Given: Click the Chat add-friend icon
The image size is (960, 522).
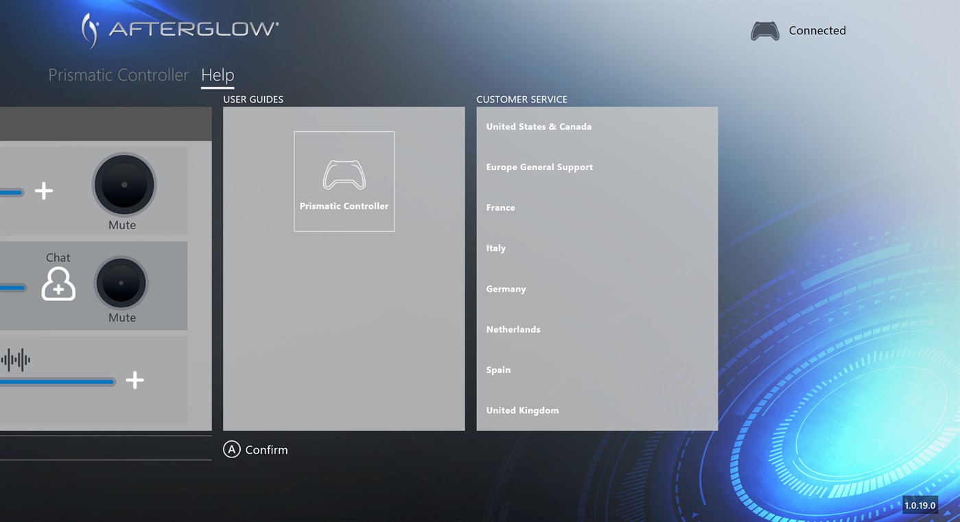Looking at the screenshot, I should coord(58,285).
